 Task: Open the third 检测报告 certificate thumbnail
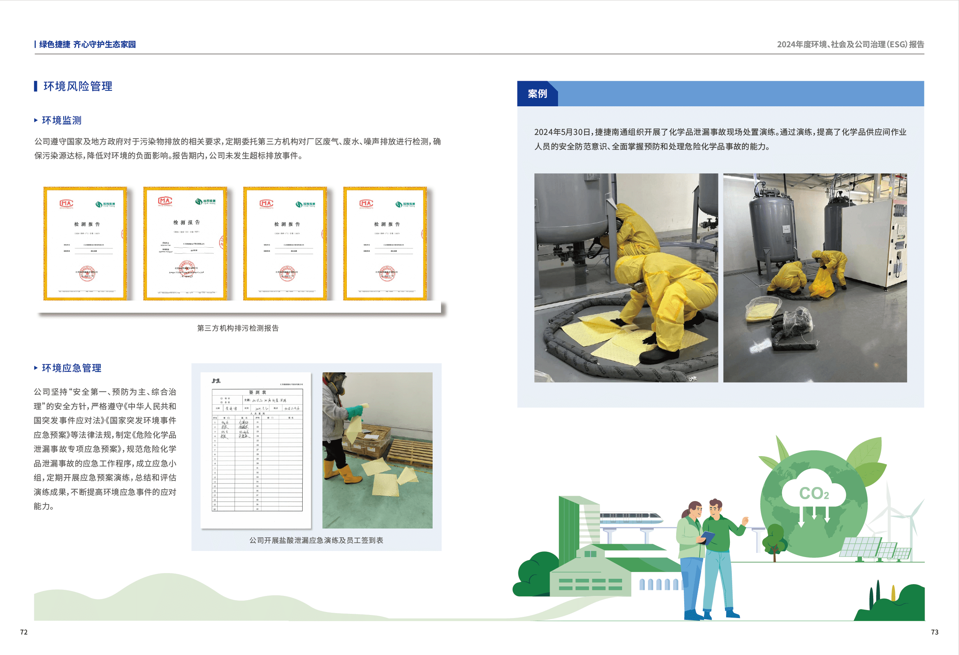click(x=285, y=243)
